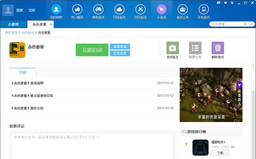The width and height of the screenshot is (256, 159).
Task: Click the 丰富的资源采集 ad image
Action: click(x=211, y=95)
